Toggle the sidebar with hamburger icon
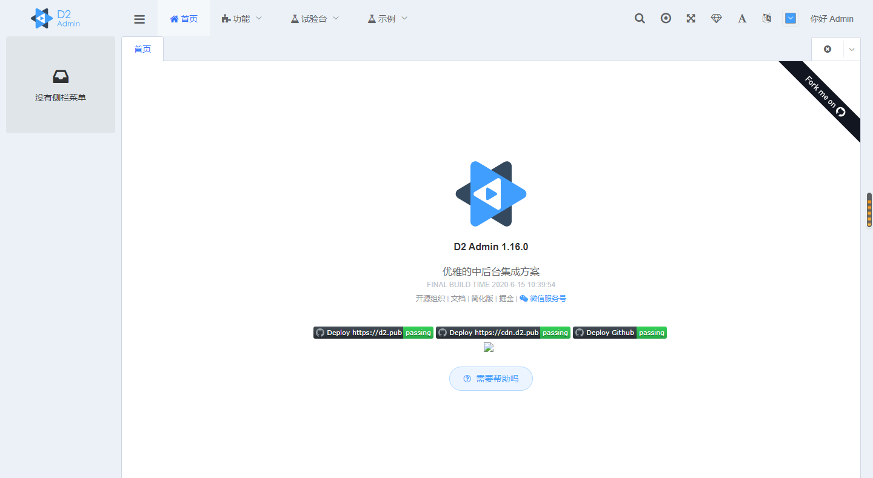 (x=139, y=19)
